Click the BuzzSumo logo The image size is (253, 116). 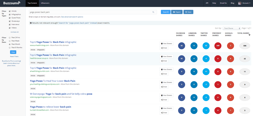(12, 3)
